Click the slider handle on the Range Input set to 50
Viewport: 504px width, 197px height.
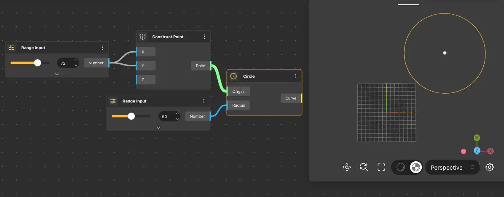131,116
